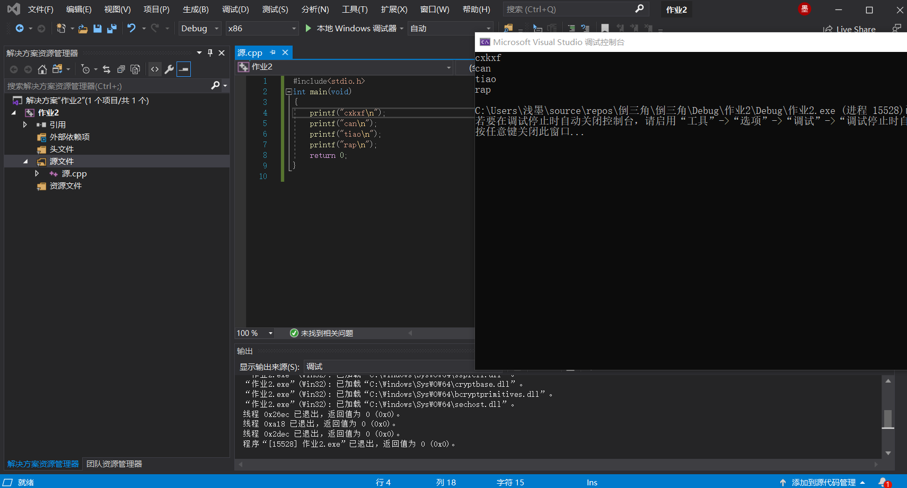Click the Open File folder icon
Image resolution: width=907 pixels, height=488 pixels.
[83, 29]
